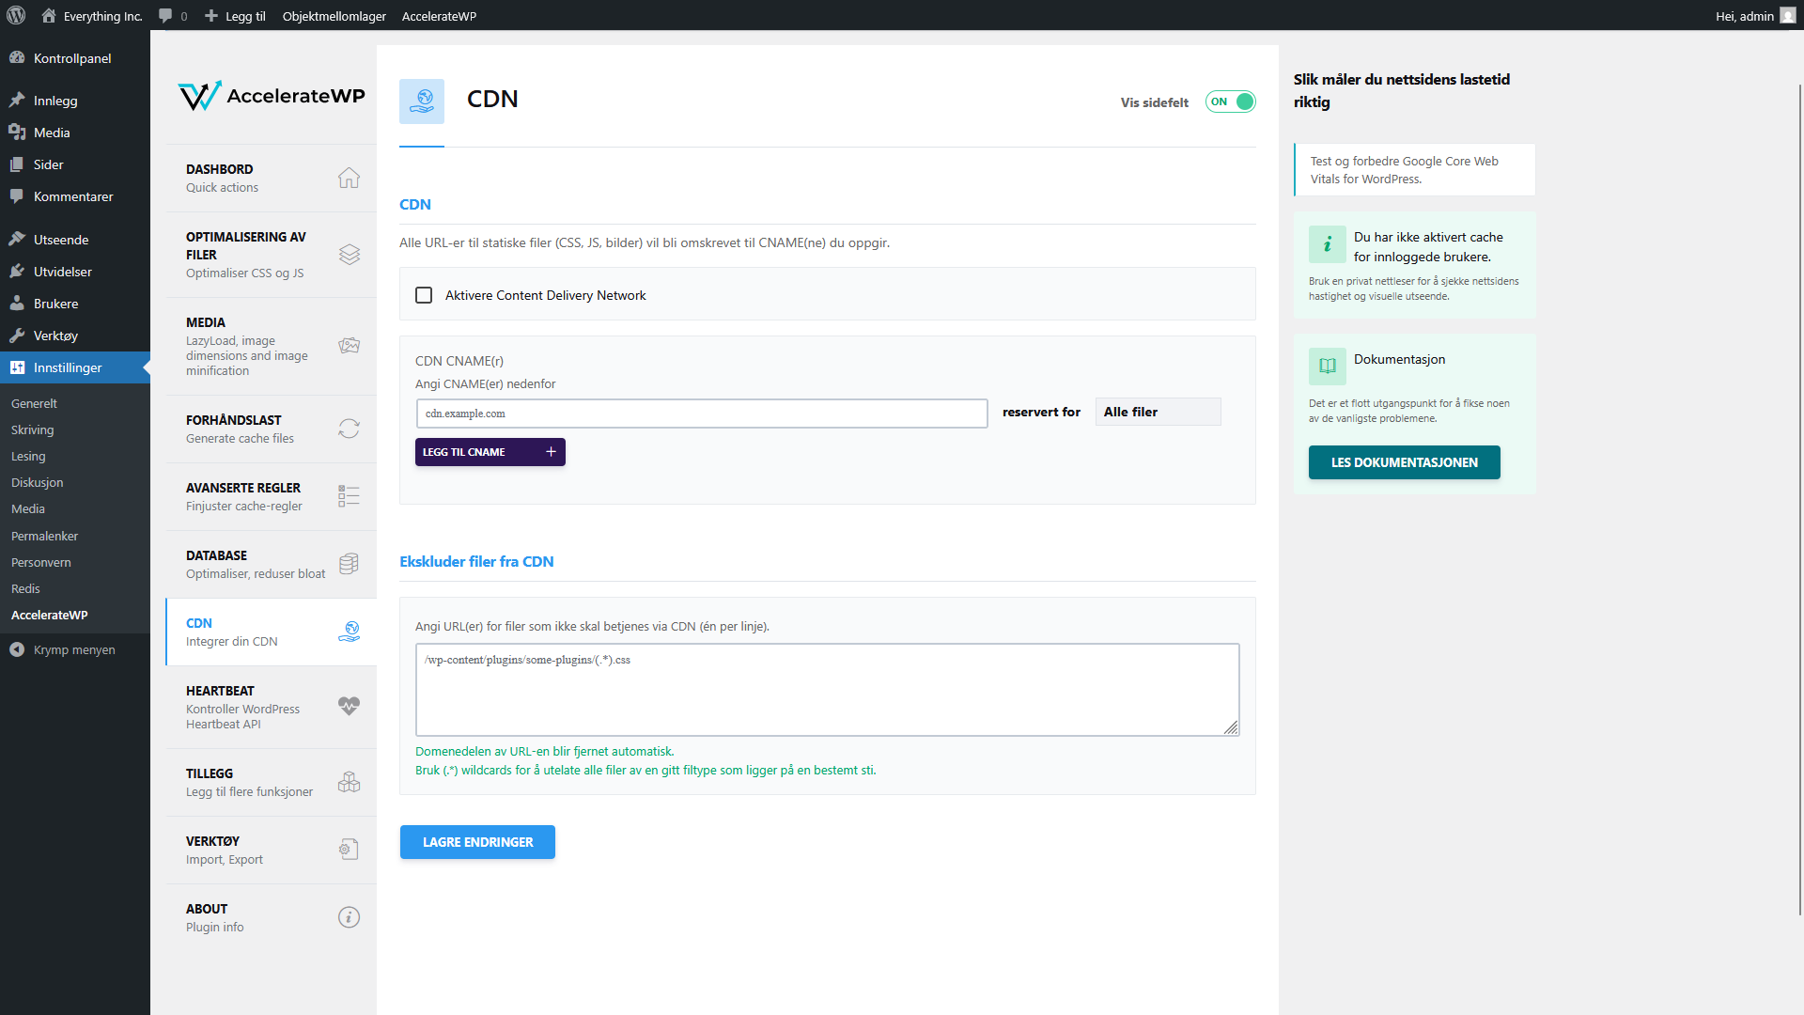This screenshot has width=1804, height=1015.
Task: Click the admin avatar icon
Action: click(x=1788, y=15)
